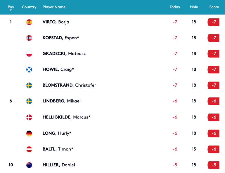Click the Sweden flag icon beside Blomstrand
This screenshot has width=225, height=173.
pyautogui.click(x=29, y=85)
